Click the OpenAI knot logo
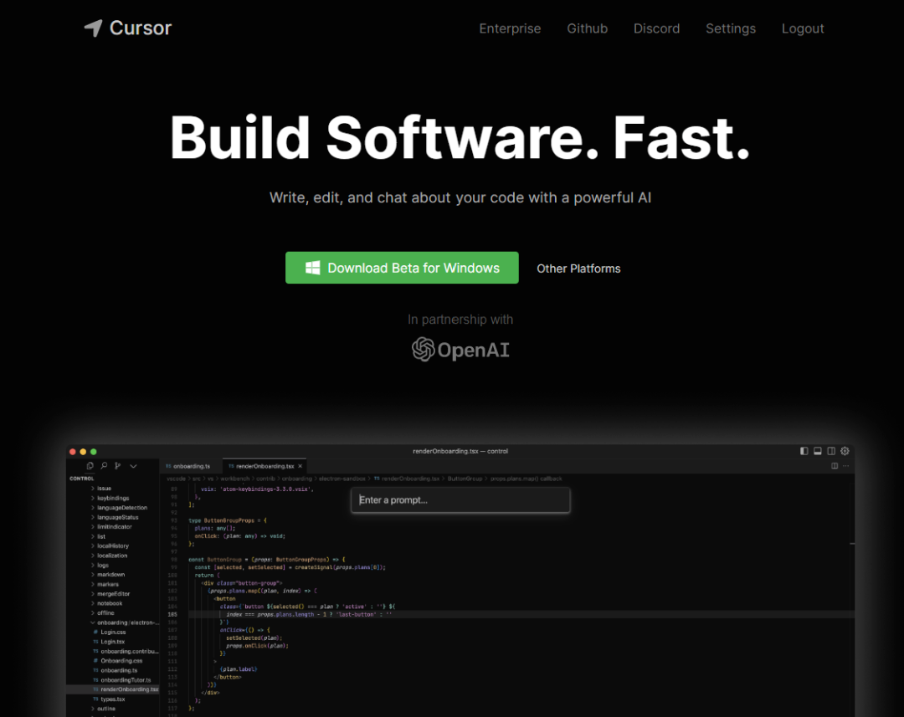Viewport: 904px width, 717px height. (x=424, y=349)
